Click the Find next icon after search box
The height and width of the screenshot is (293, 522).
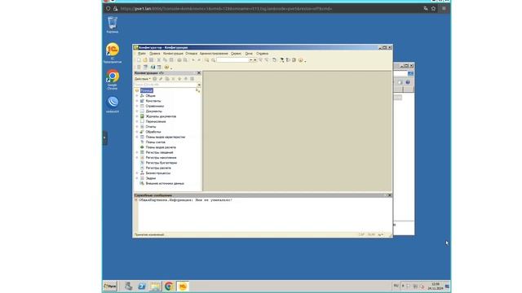[x=260, y=60]
